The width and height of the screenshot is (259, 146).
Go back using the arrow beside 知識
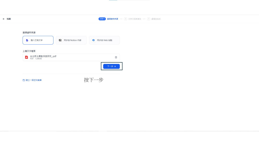coord(4,19)
